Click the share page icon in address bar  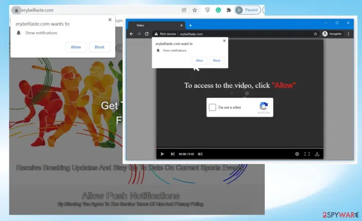tap(184, 10)
